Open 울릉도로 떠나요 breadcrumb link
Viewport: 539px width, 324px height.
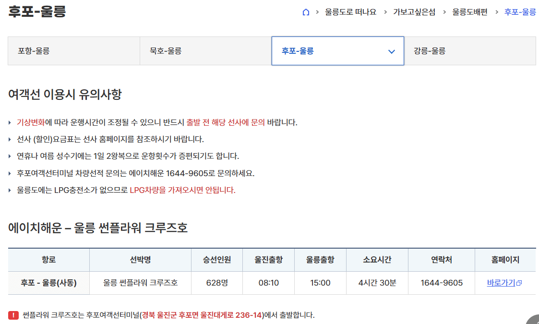(351, 12)
